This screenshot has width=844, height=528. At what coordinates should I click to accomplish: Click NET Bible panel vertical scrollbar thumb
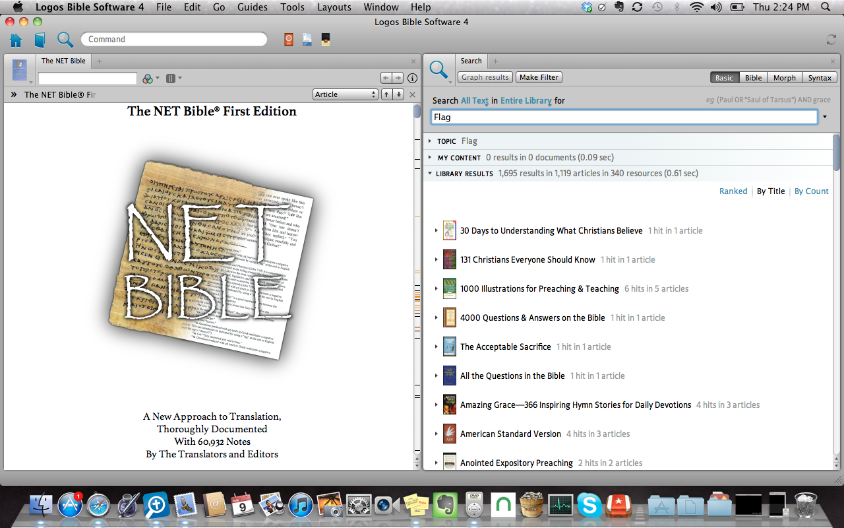pos(417,111)
